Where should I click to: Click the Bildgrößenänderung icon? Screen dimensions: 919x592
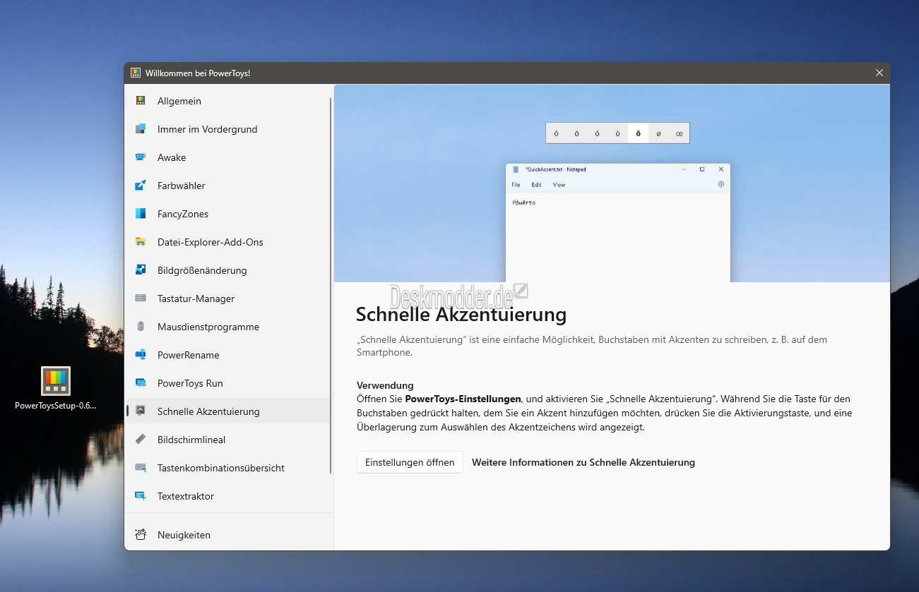pyautogui.click(x=141, y=270)
